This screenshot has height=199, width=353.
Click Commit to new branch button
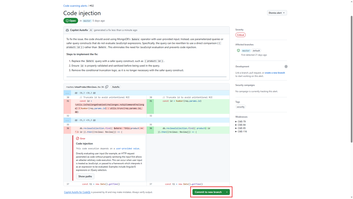208,192
